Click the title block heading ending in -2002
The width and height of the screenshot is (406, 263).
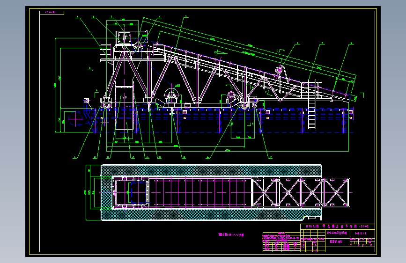pyautogui.click(x=337, y=226)
